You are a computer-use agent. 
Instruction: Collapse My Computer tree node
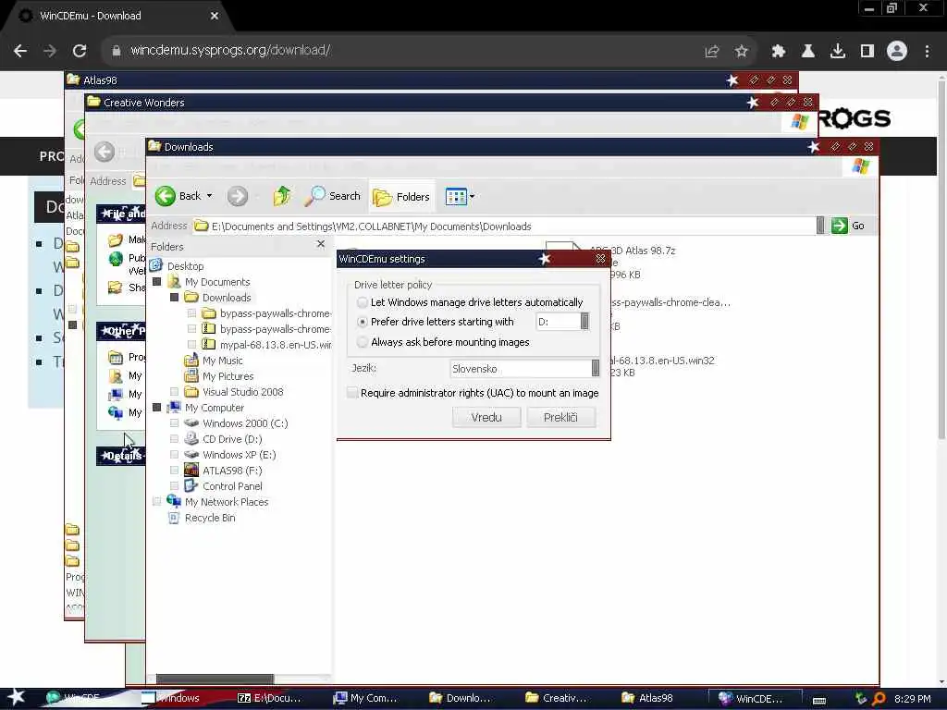coord(157,408)
